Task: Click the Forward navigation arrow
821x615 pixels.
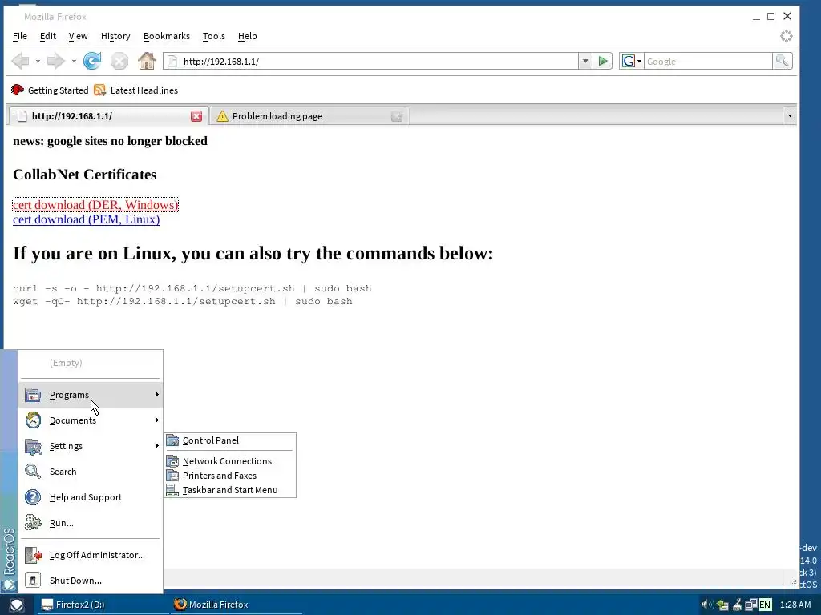Action: [x=55, y=61]
